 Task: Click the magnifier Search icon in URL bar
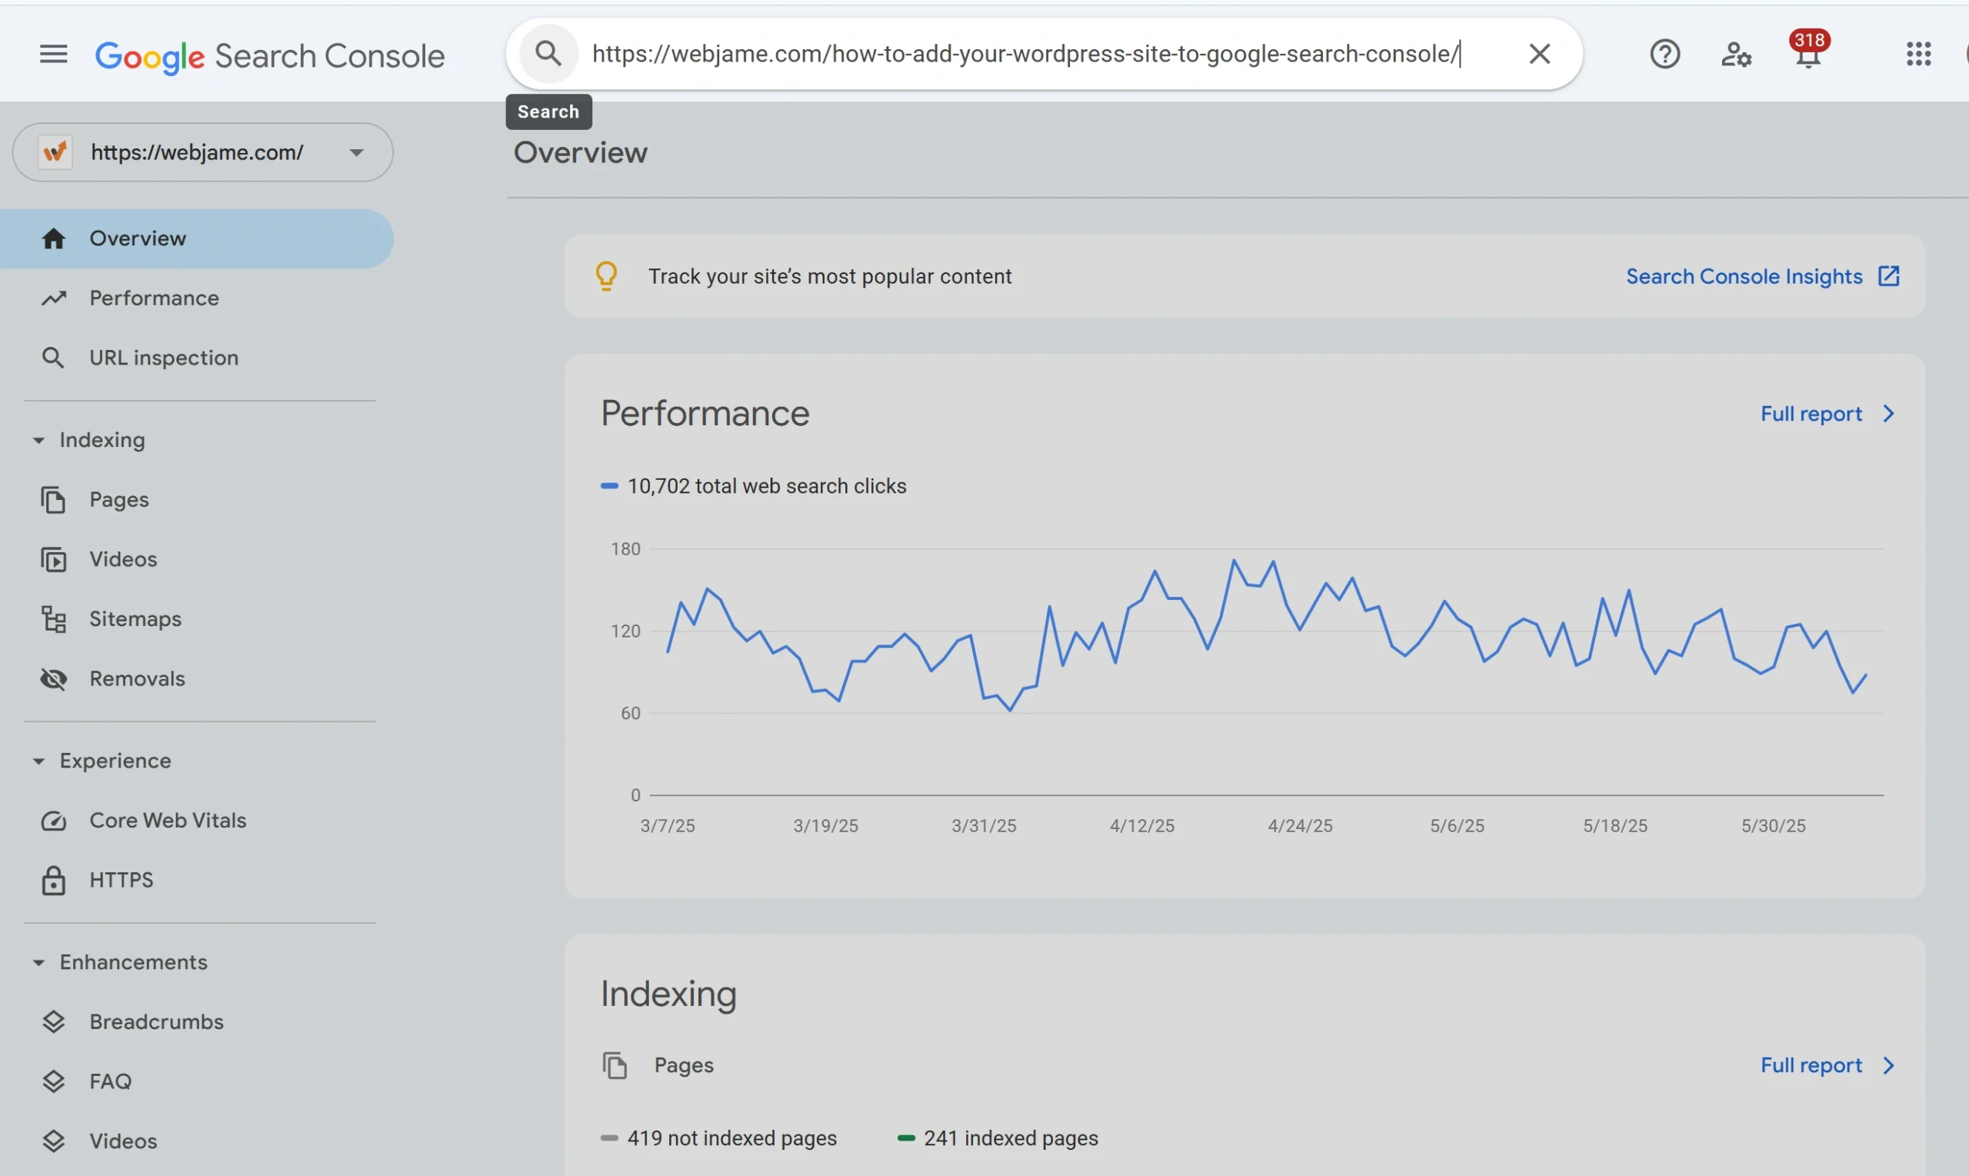click(x=548, y=54)
